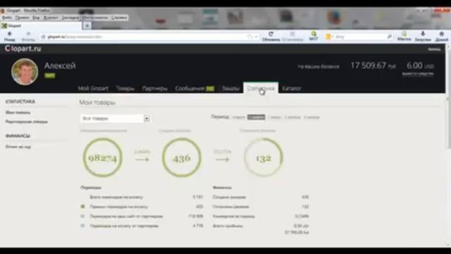Click the green unread badge beside Сообщения
Screen dimensions: 451x254
(x=210, y=88)
